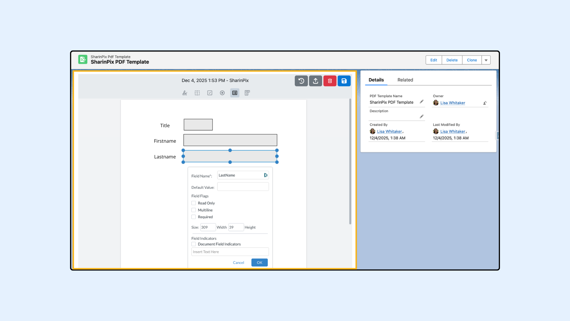Select the checkbox field tool icon

(210, 93)
